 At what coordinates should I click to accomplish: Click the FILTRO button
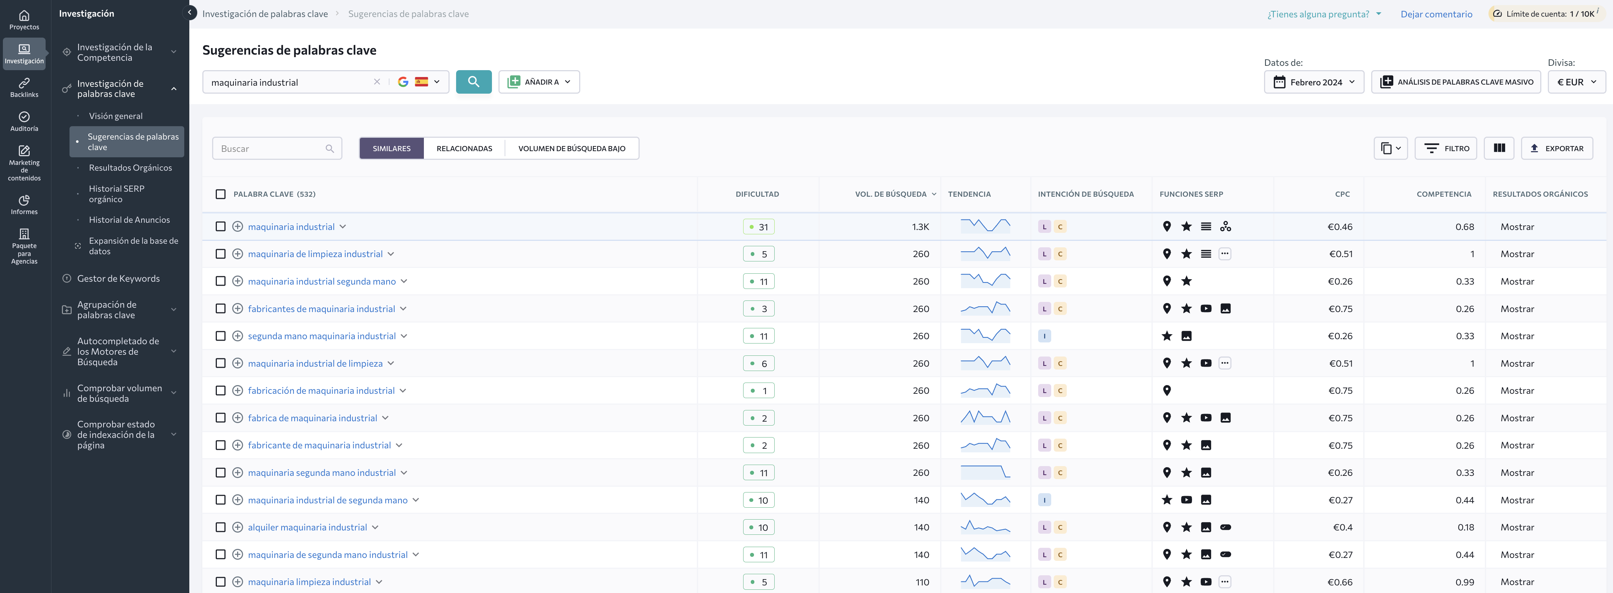tap(1446, 148)
